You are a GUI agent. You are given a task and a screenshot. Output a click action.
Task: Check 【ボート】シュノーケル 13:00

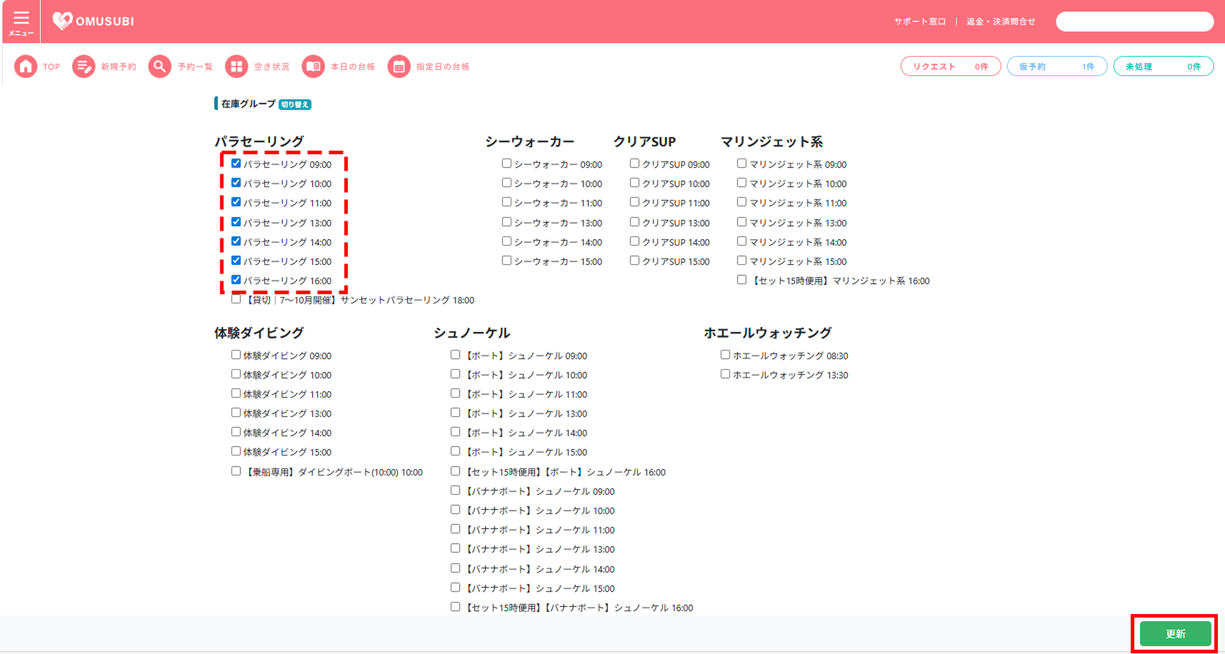pos(455,413)
